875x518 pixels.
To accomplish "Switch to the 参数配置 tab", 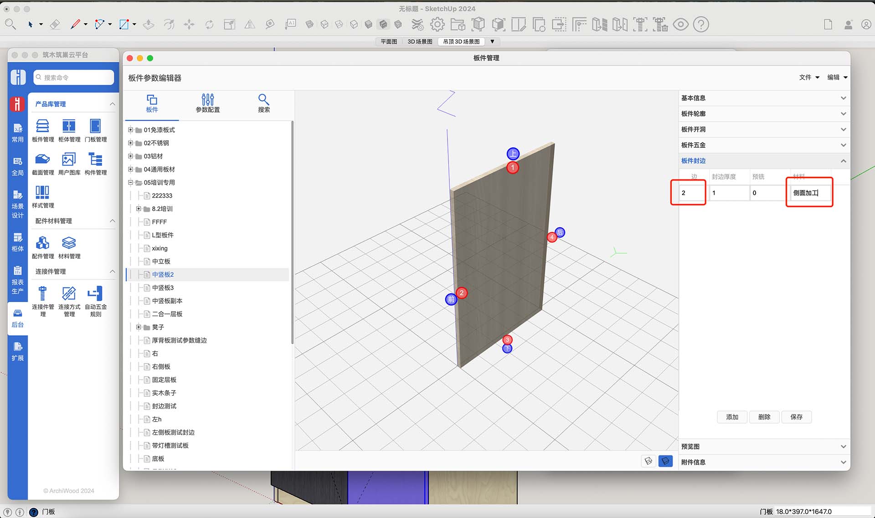I will tap(208, 103).
